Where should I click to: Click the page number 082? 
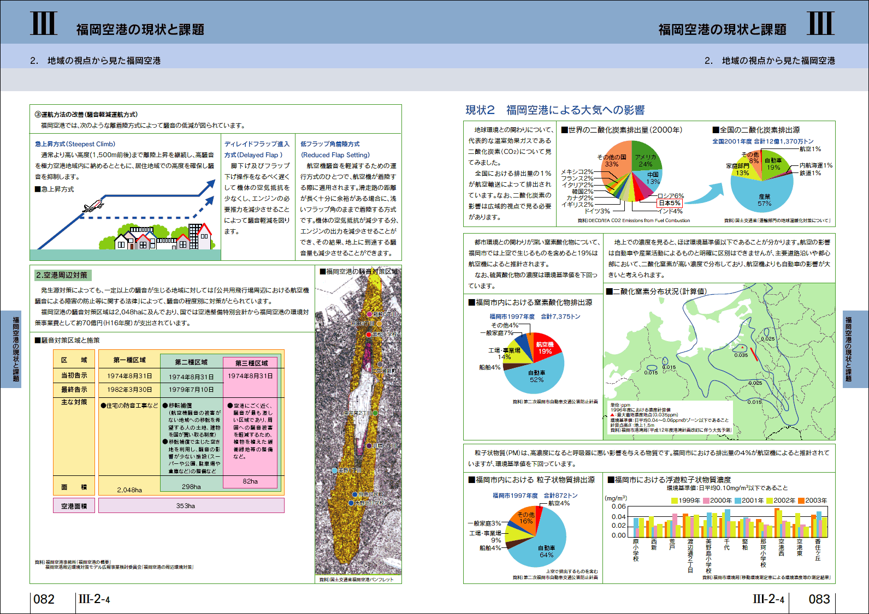pos(44,599)
